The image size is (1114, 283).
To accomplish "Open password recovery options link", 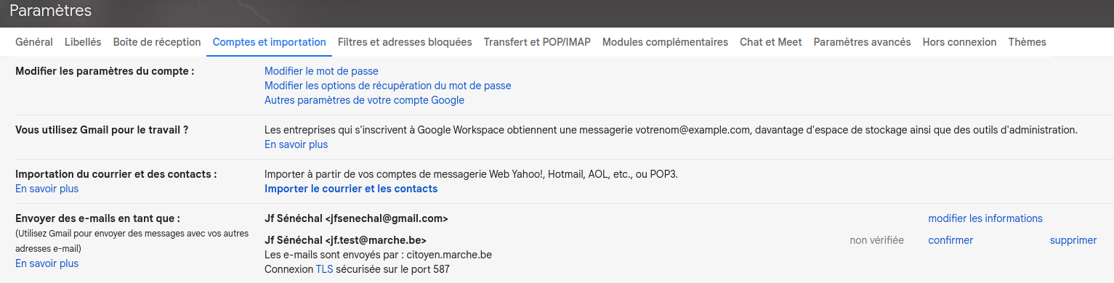I will pyautogui.click(x=388, y=86).
